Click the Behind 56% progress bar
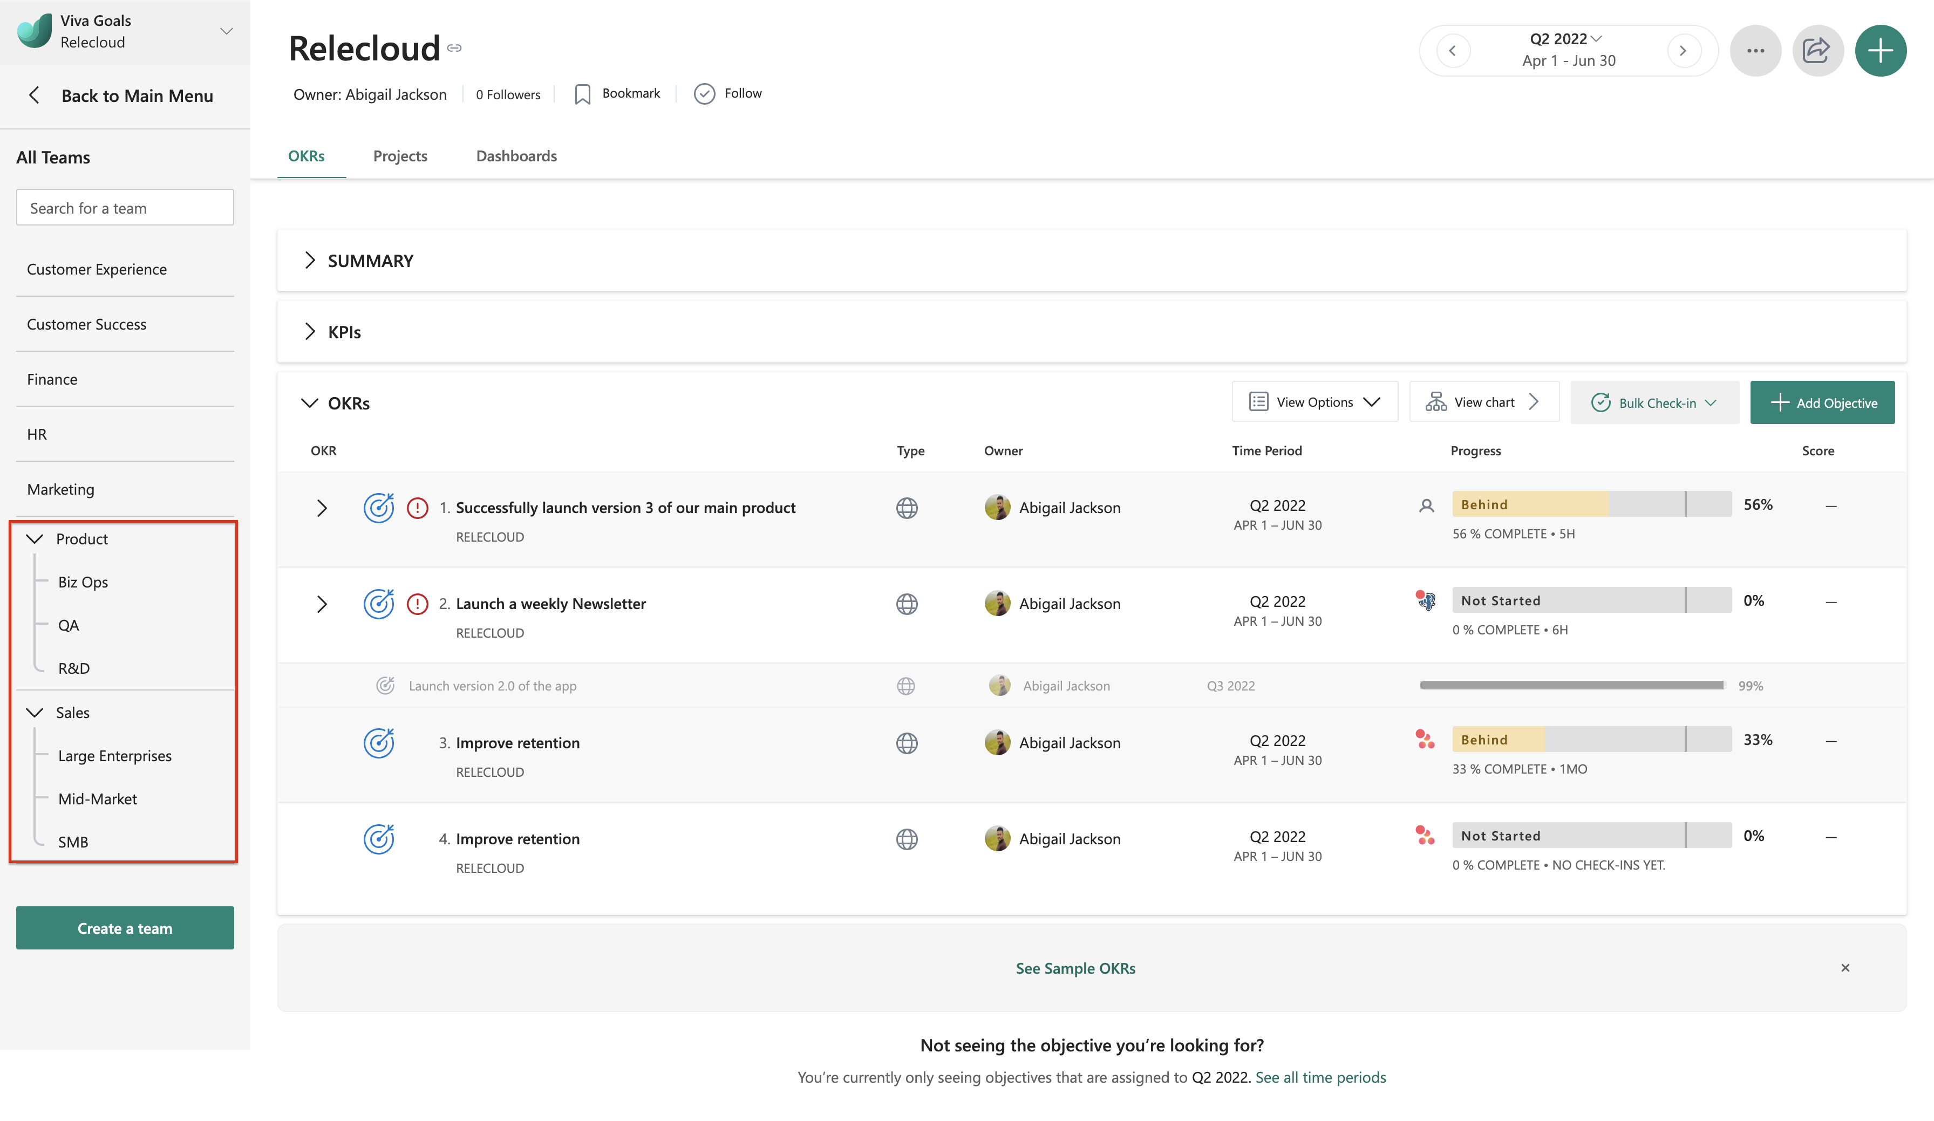Screen dimensions: 1934x1121 tap(1591, 503)
